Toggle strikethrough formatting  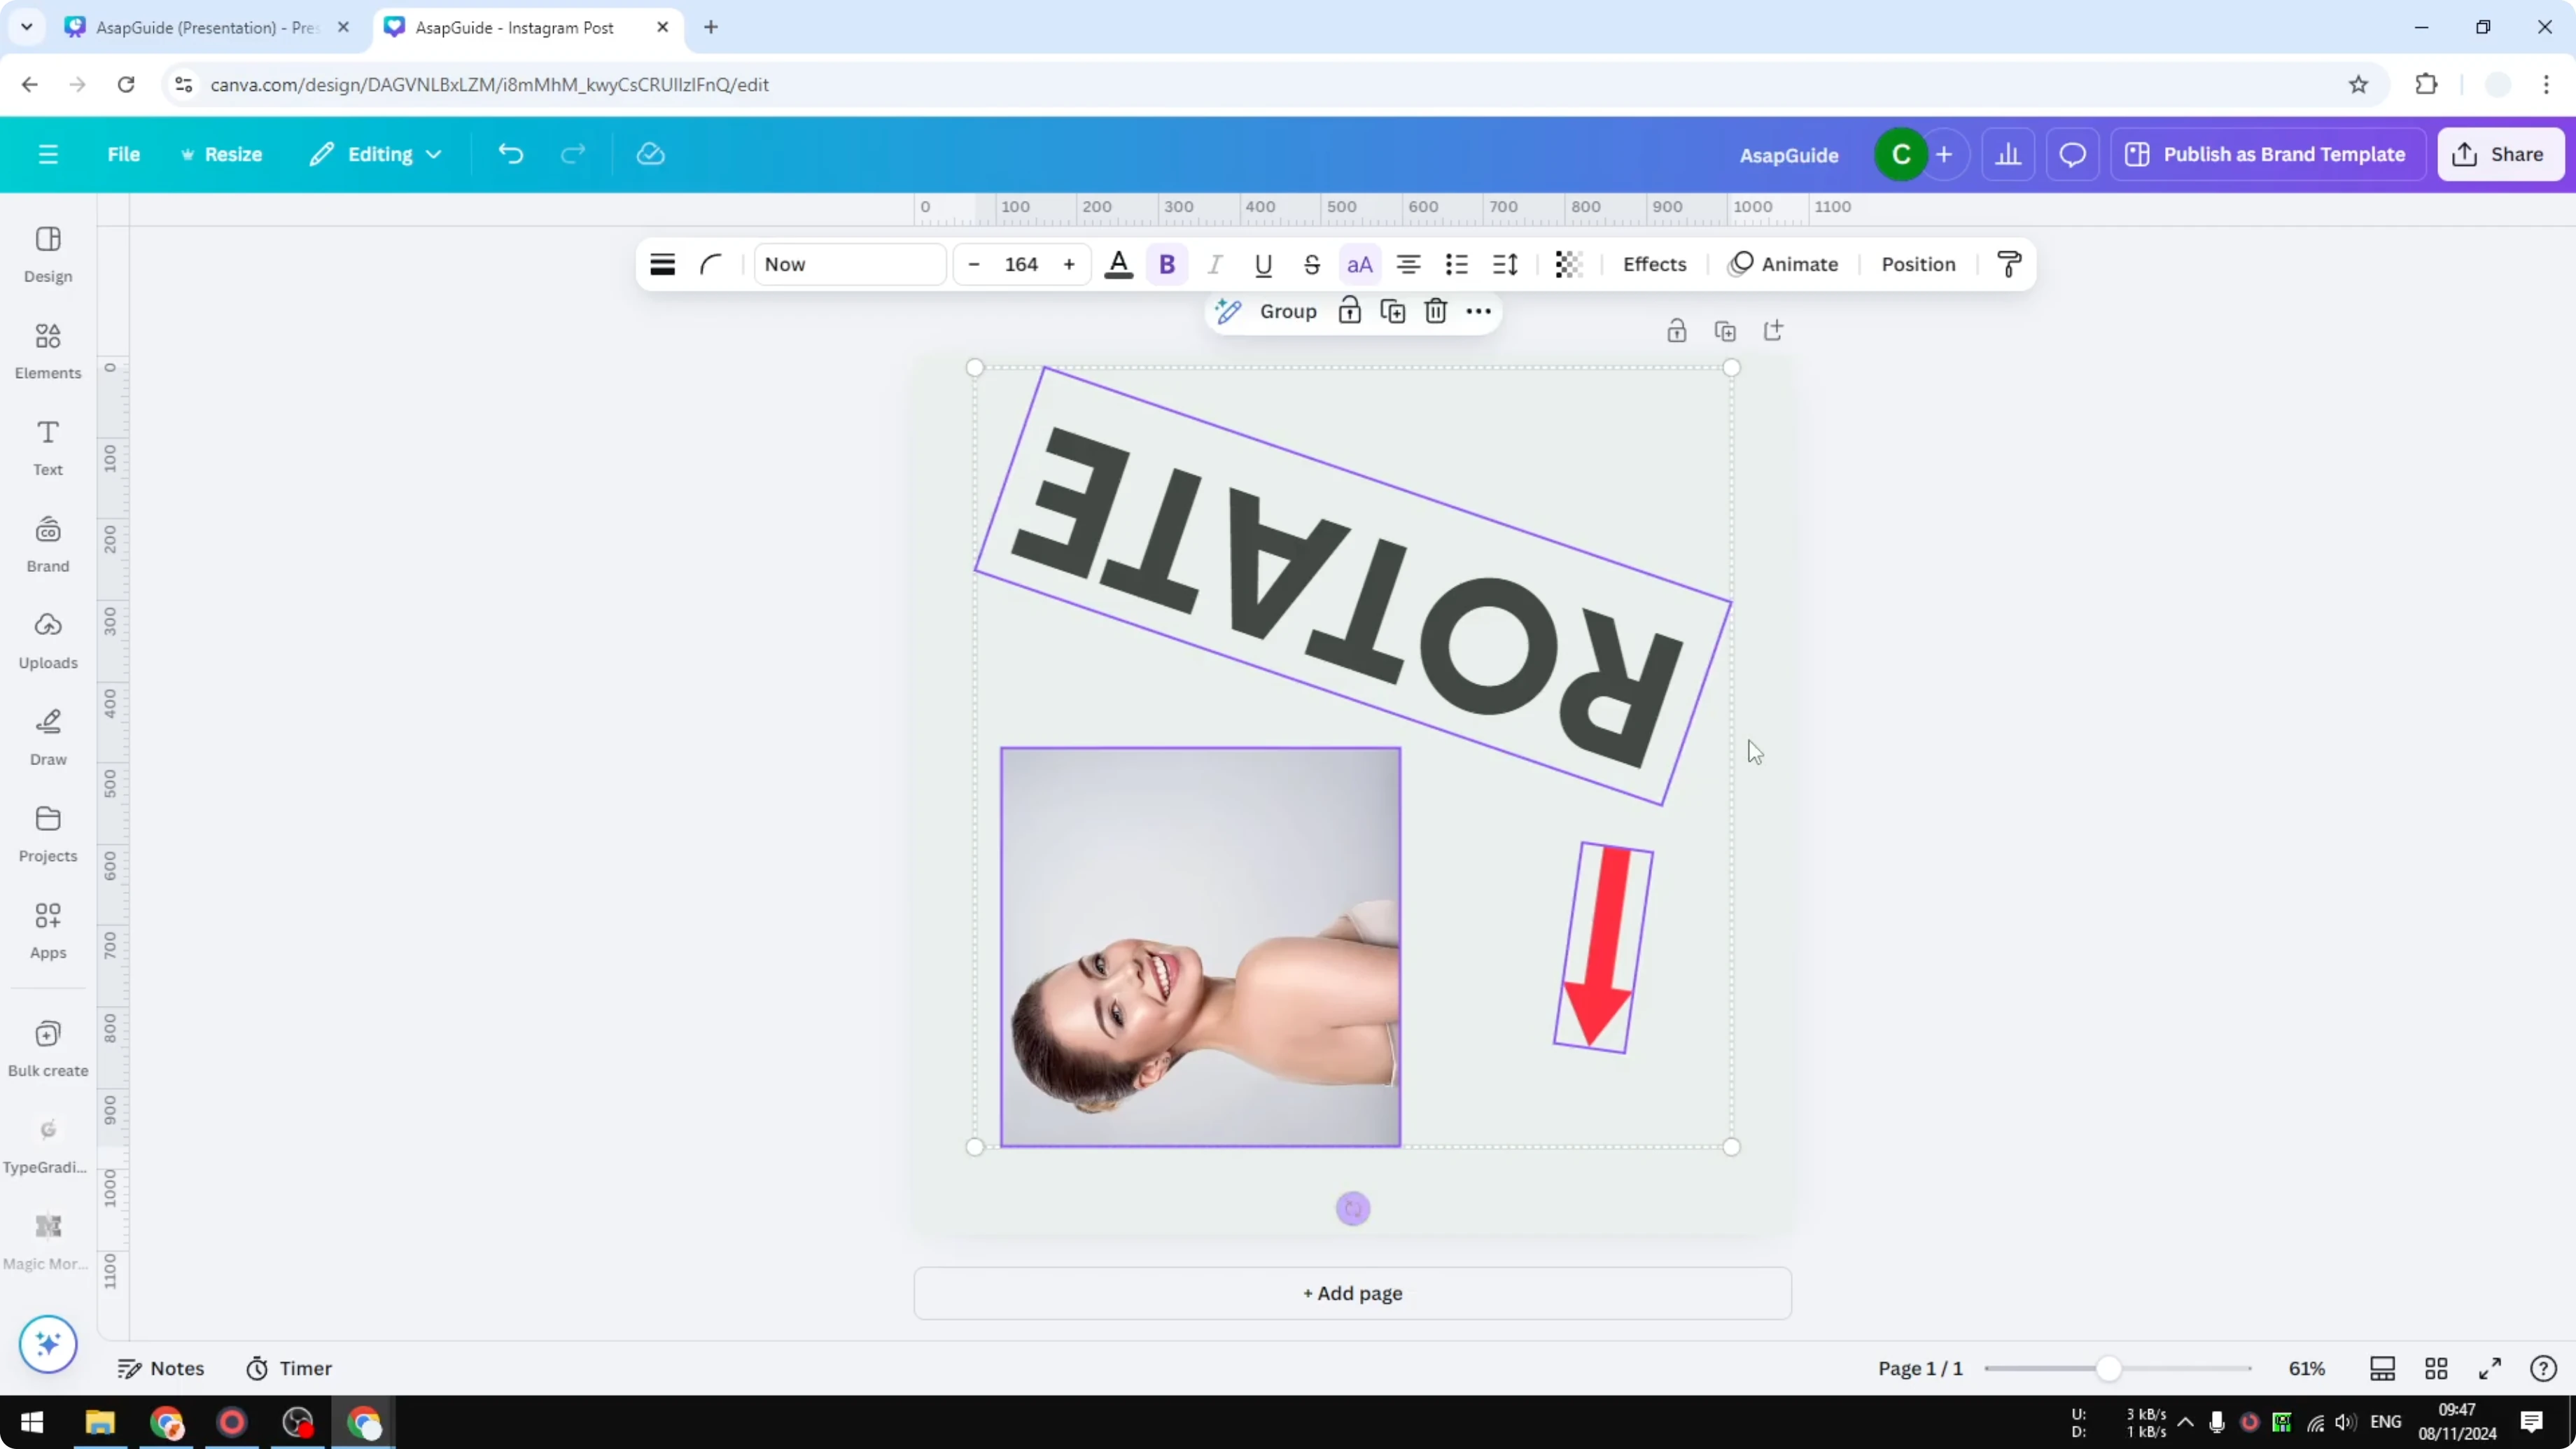point(1311,264)
